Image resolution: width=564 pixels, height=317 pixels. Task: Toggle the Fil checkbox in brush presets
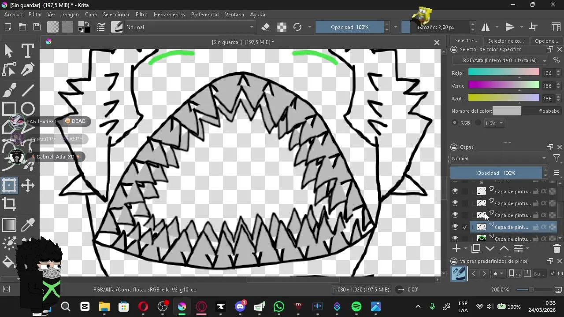(553, 273)
